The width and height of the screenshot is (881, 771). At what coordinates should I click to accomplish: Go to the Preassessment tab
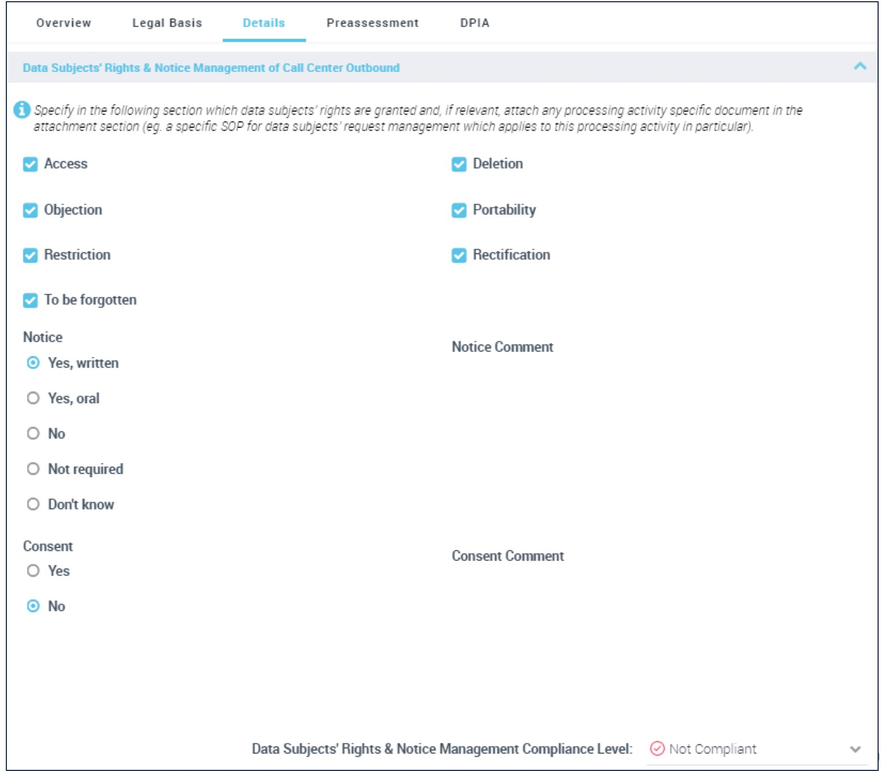[x=372, y=23]
